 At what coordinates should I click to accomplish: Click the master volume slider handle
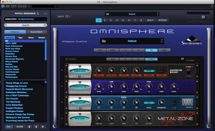203,17
